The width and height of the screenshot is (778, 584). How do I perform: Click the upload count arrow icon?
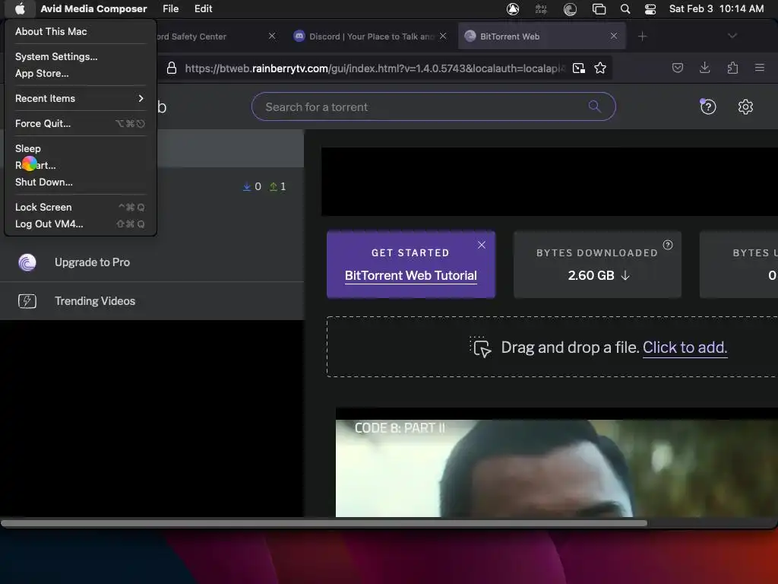[x=274, y=187]
